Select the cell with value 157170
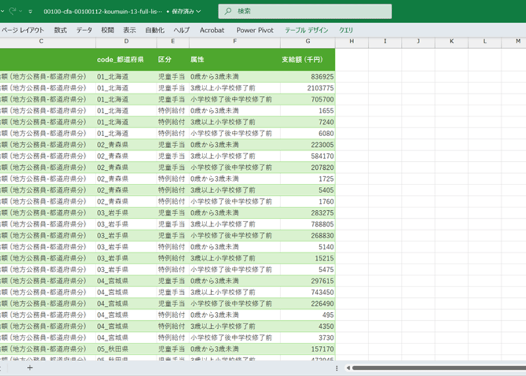 coord(307,349)
